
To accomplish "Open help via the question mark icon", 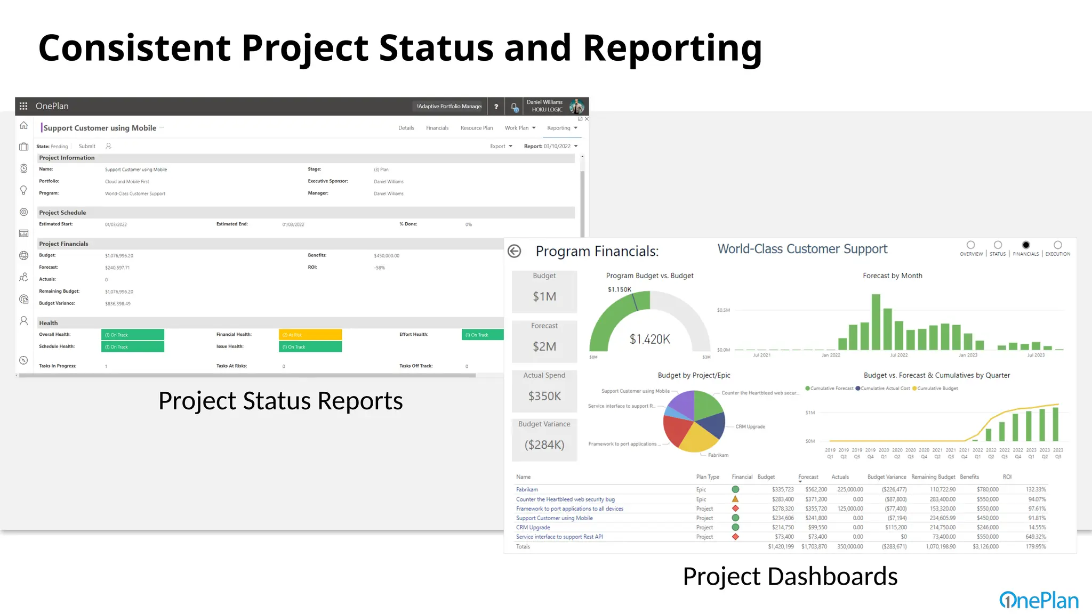I will click(x=496, y=107).
